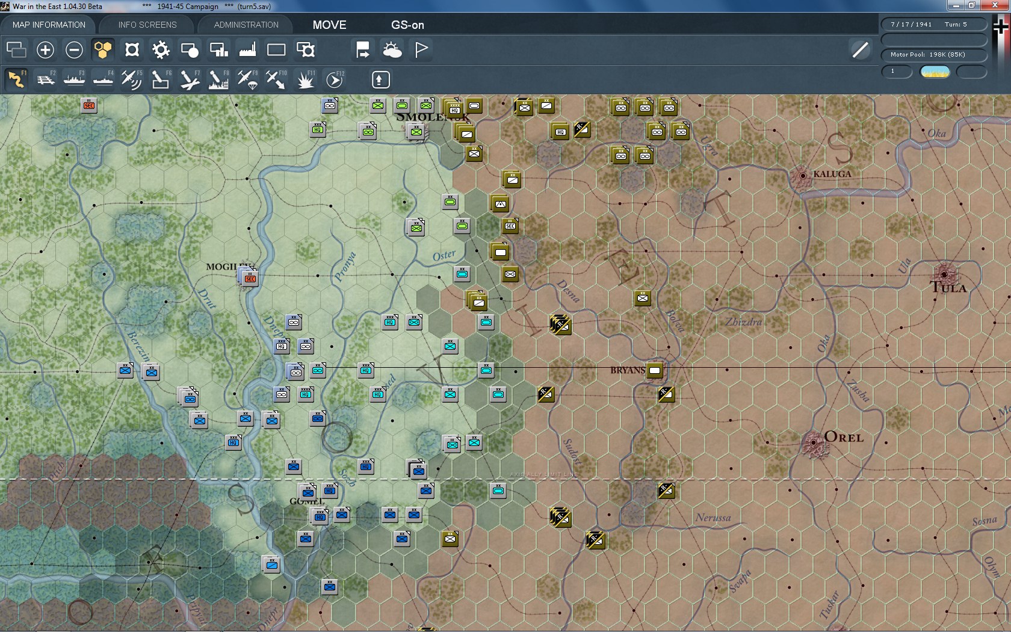This screenshot has width=1011, height=632.
Task: Select the Tula city hex
Action: [x=945, y=274]
